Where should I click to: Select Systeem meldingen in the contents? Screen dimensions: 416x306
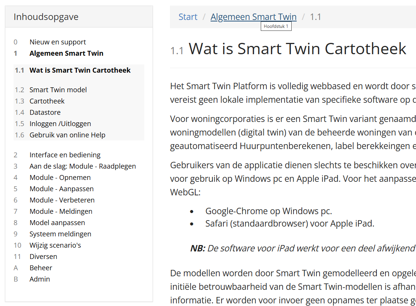click(x=60, y=234)
